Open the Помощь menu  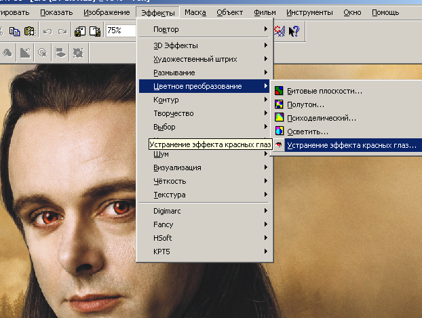coord(385,13)
